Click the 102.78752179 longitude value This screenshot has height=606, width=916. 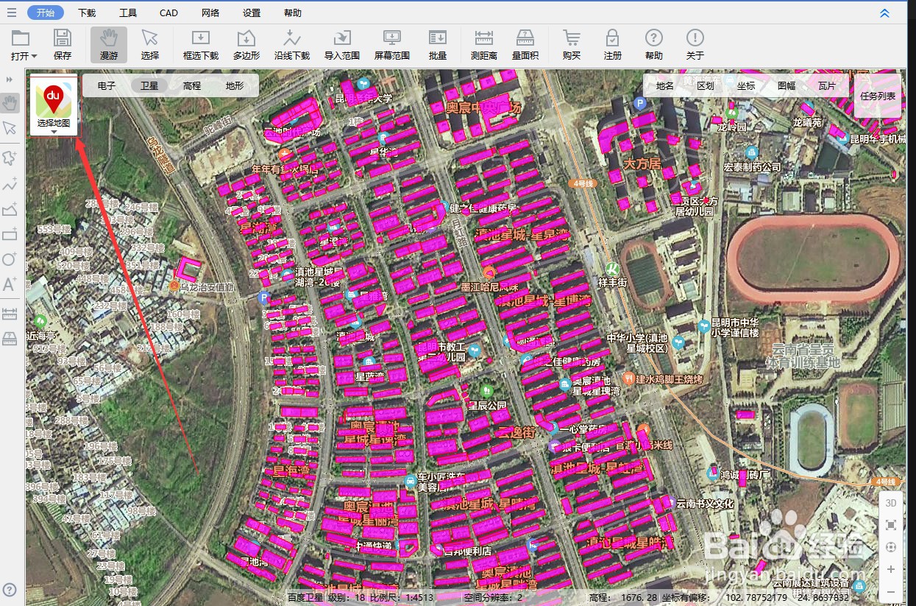[x=756, y=597]
